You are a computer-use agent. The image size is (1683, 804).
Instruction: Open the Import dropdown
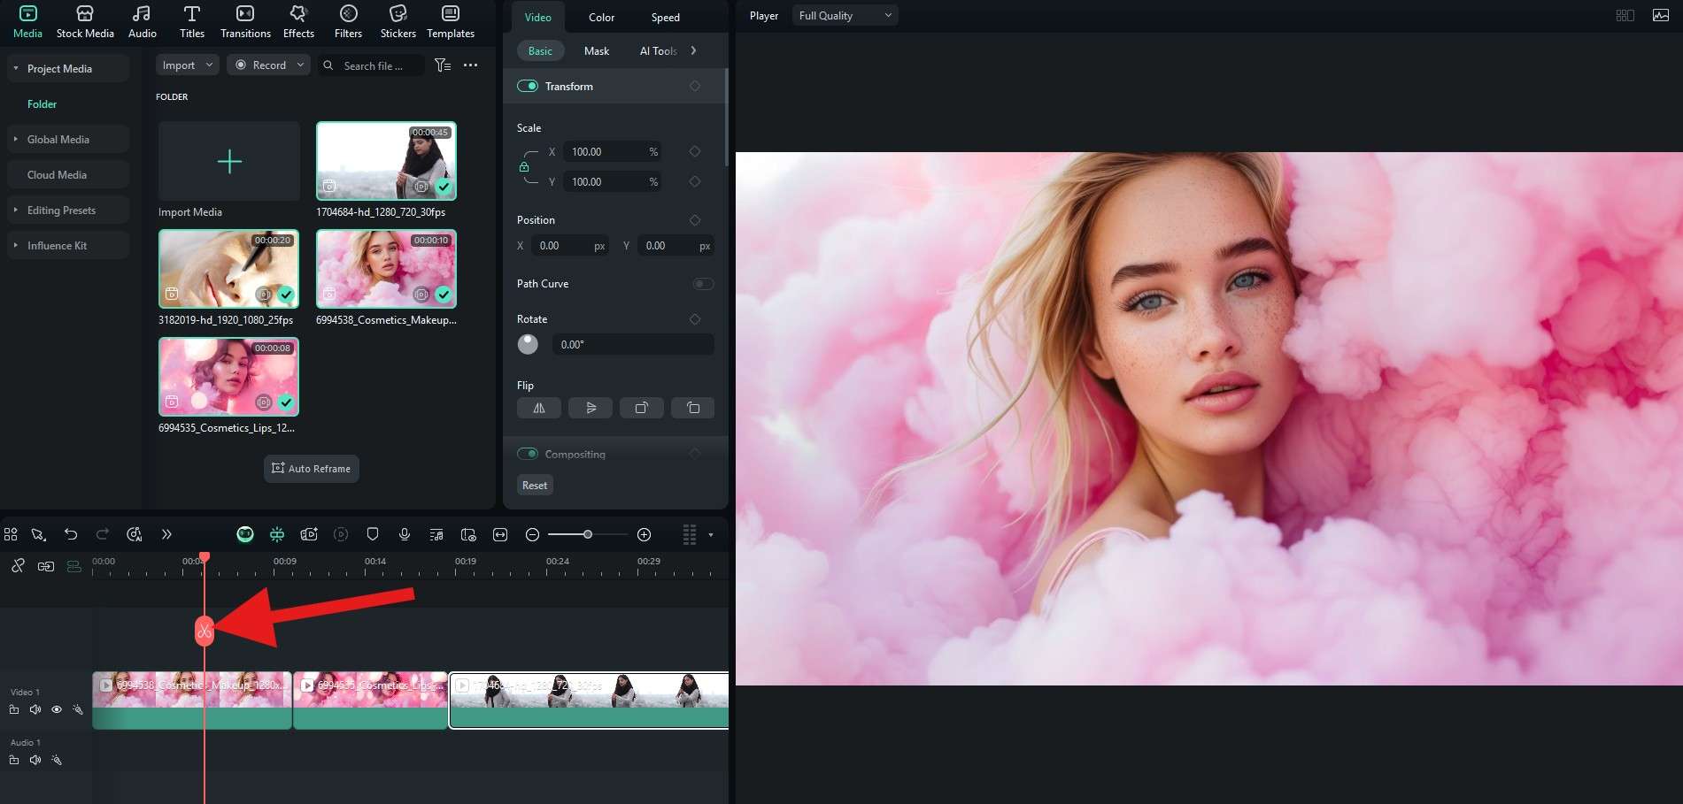(188, 65)
